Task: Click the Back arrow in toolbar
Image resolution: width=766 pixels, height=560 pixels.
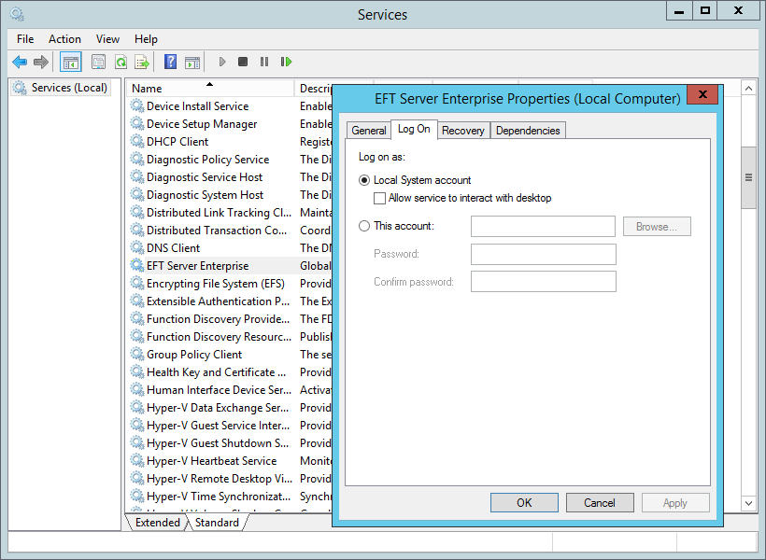Action: [x=20, y=62]
